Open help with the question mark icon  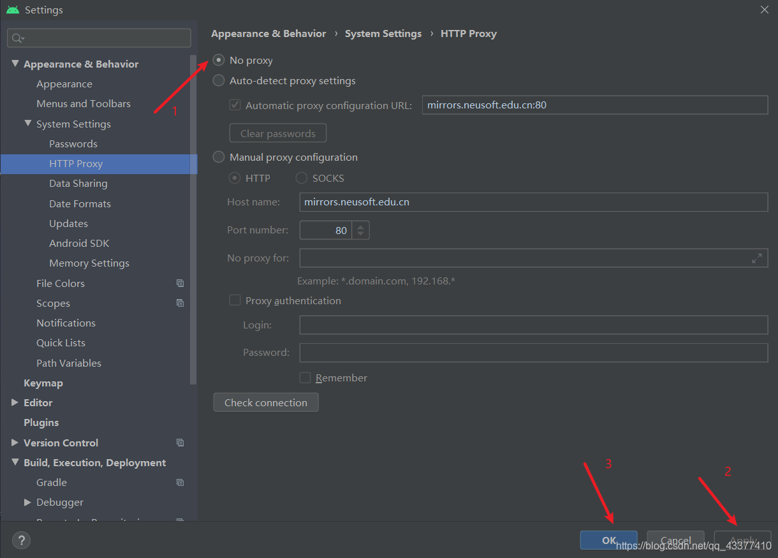point(21,541)
